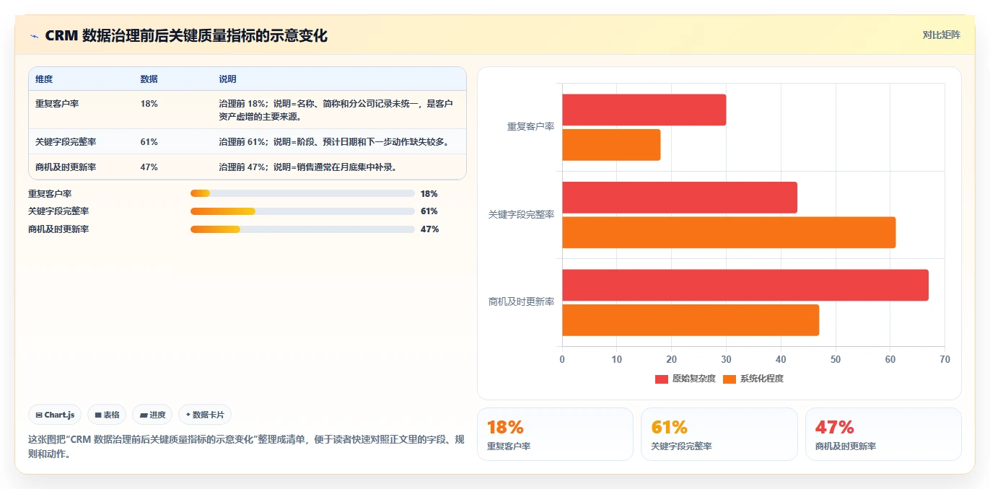This screenshot has height=489, width=990.
Task: Click the 系统化程度 legend label text
Action: click(761, 379)
